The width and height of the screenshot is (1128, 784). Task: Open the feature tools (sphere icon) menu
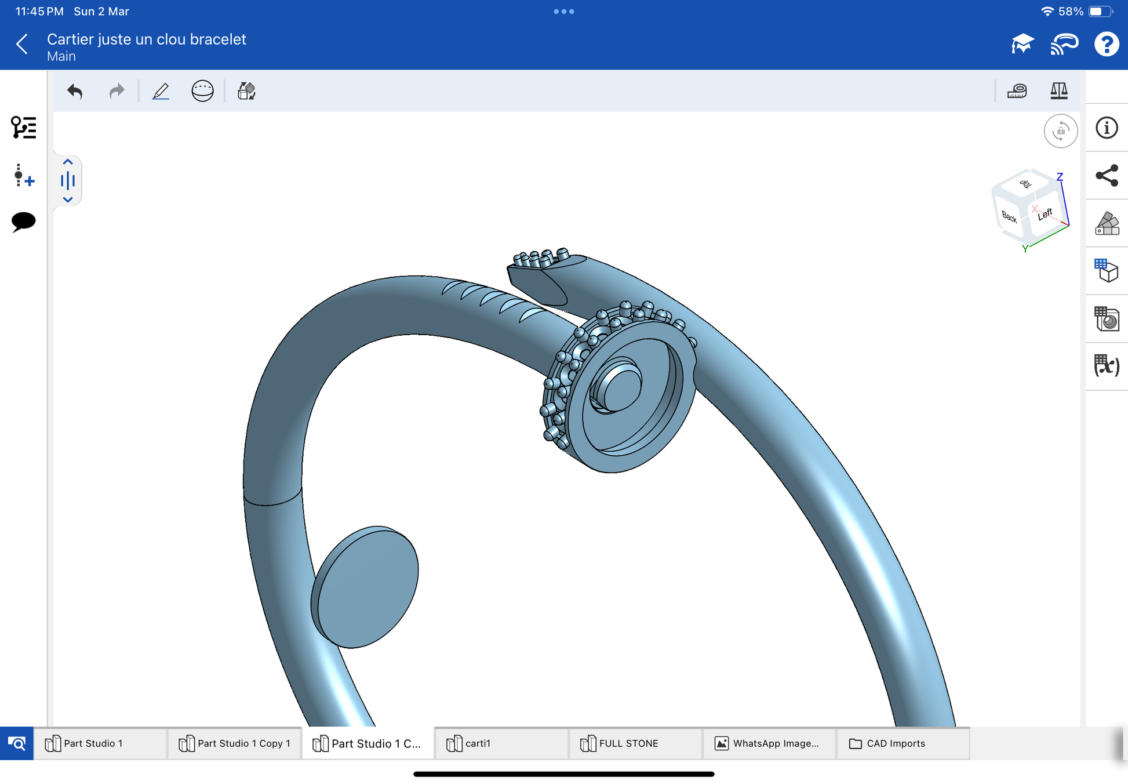tap(202, 91)
